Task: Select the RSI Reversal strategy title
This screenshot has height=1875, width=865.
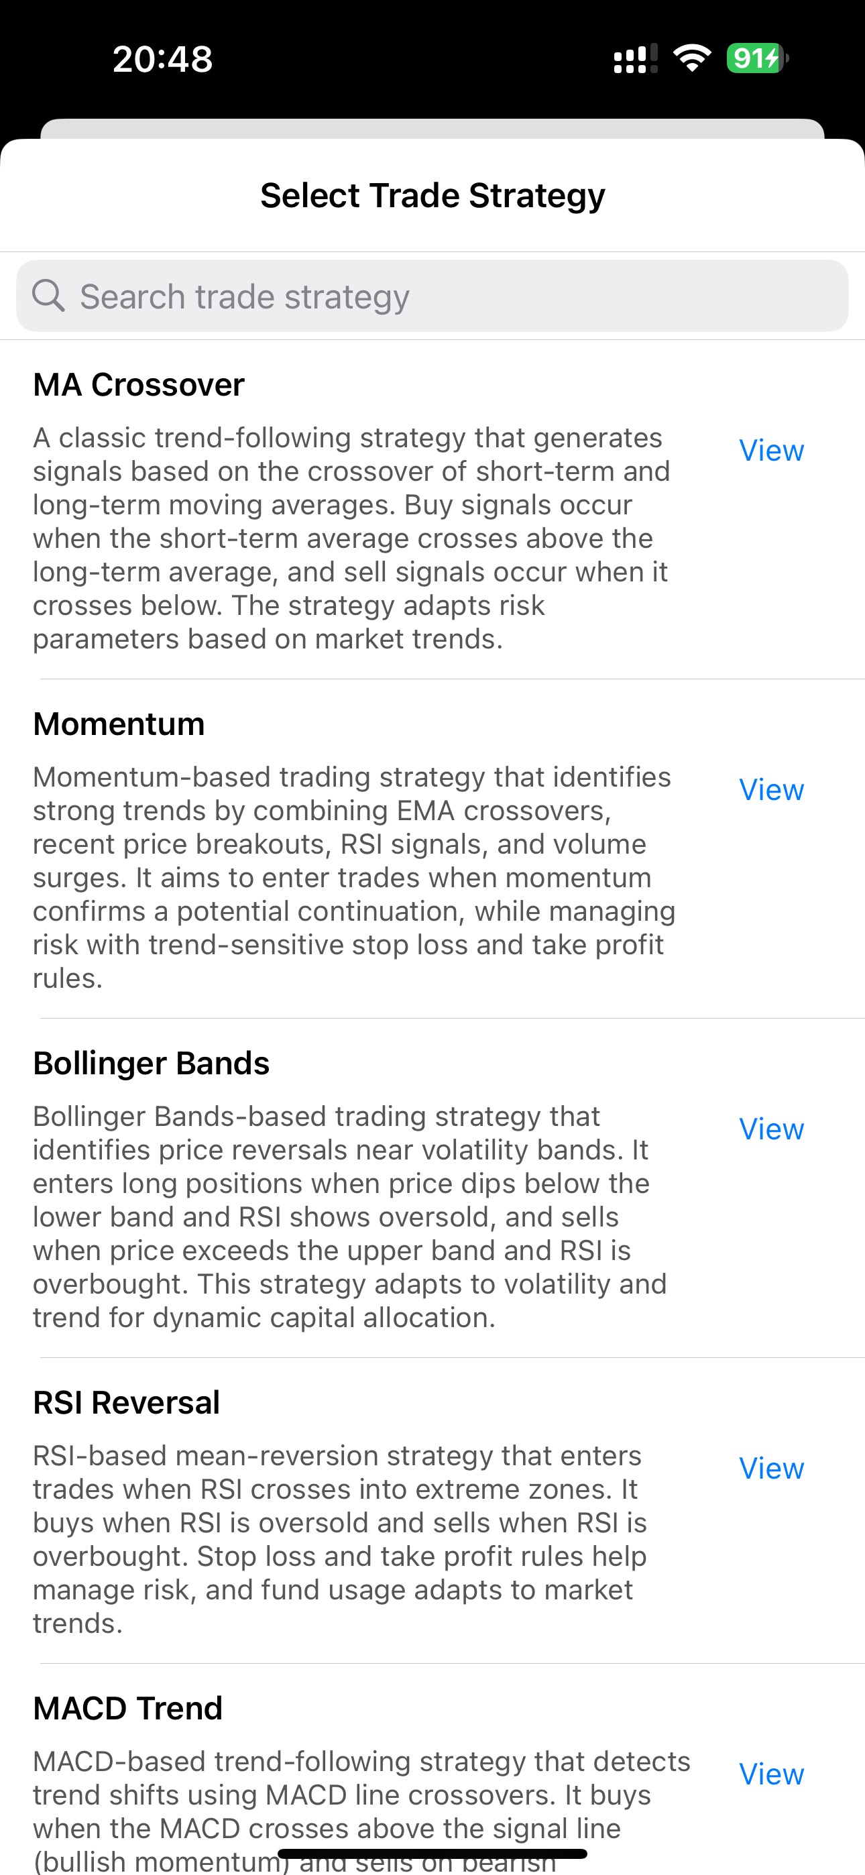Action: pyautogui.click(x=127, y=1402)
